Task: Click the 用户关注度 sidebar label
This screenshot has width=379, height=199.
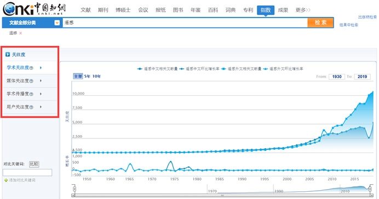Action: [18, 107]
